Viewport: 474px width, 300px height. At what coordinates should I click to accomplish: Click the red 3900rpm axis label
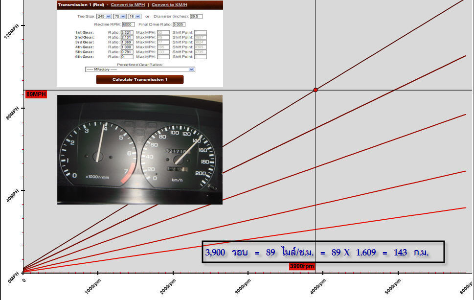[x=302, y=267]
